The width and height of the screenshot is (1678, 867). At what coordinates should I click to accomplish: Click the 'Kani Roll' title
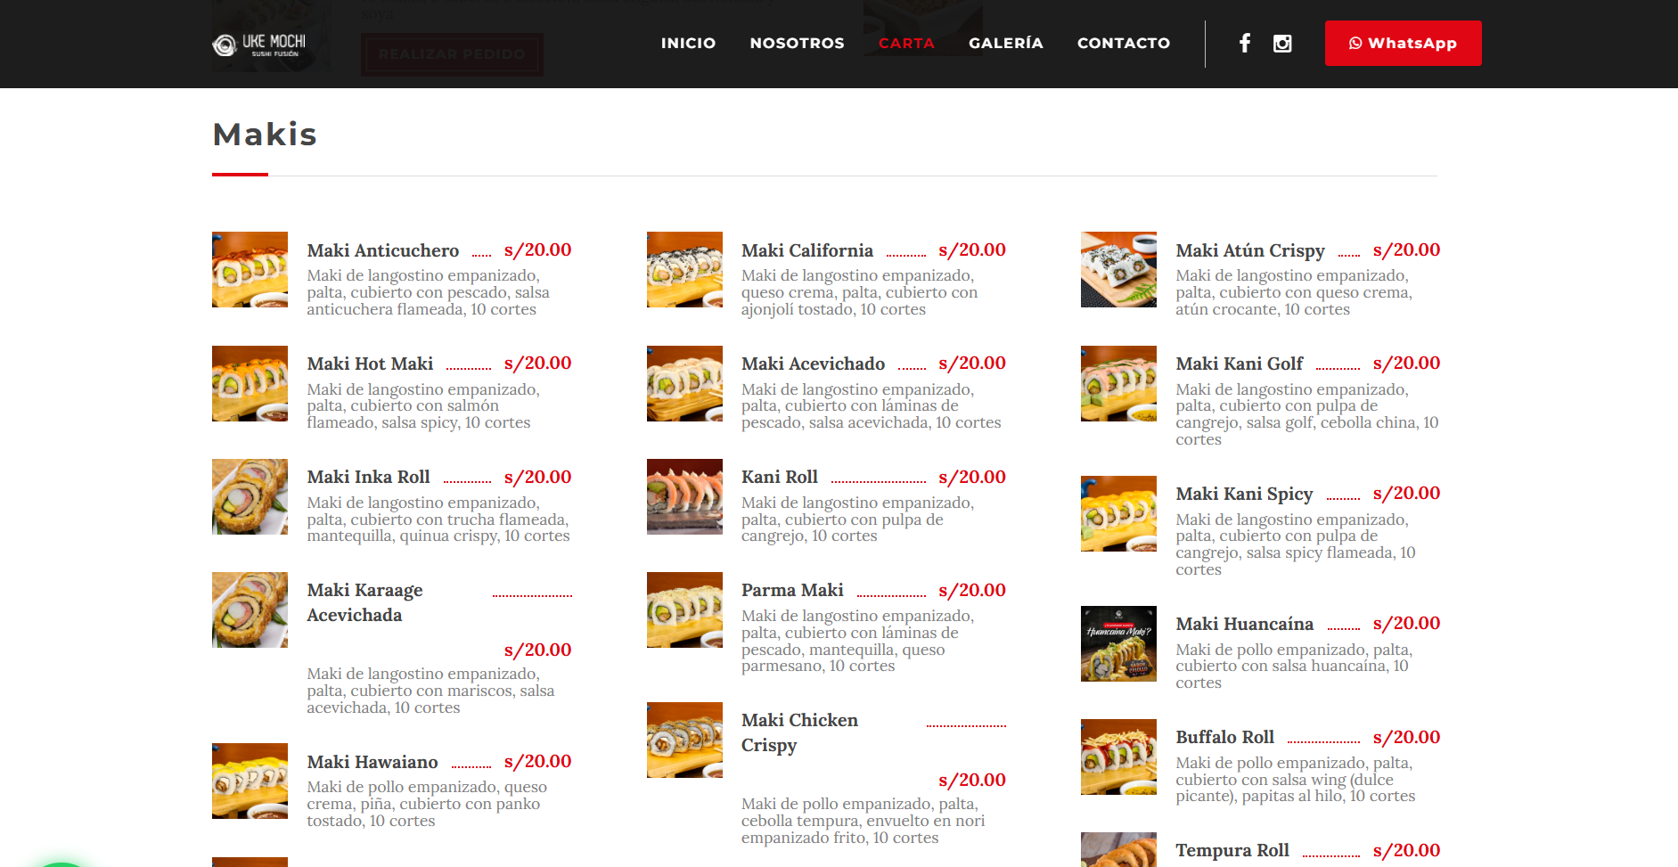pyautogui.click(x=780, y=477)
